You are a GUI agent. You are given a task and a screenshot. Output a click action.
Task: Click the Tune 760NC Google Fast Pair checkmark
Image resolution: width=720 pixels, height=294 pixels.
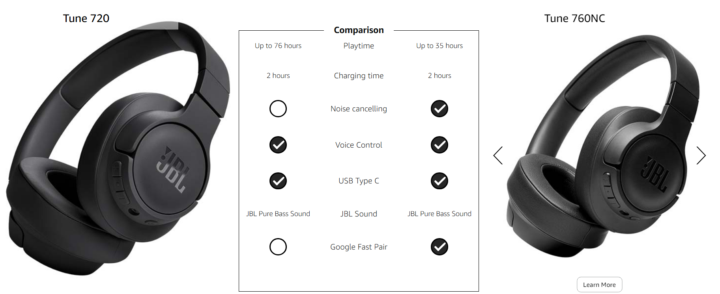coord(439,247)
